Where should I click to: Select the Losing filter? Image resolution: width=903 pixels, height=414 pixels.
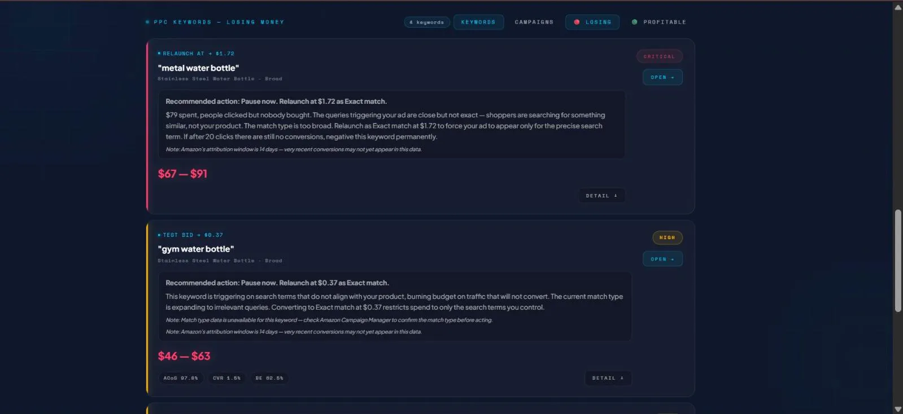[592, 22]
